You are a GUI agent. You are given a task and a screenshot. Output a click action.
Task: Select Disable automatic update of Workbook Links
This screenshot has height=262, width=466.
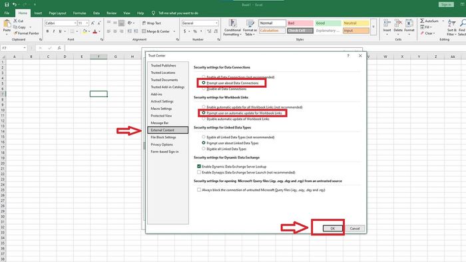point(204,118)
